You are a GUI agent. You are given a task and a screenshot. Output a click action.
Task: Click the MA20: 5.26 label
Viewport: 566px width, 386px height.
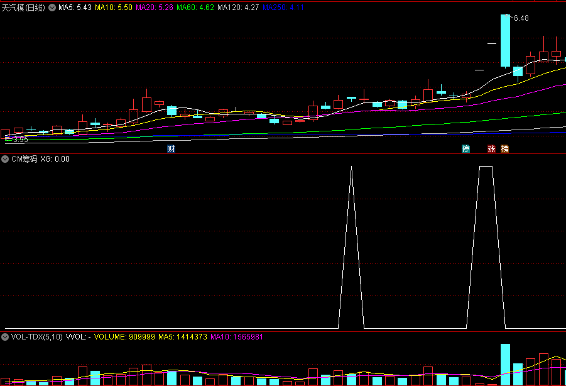point(155,8)
